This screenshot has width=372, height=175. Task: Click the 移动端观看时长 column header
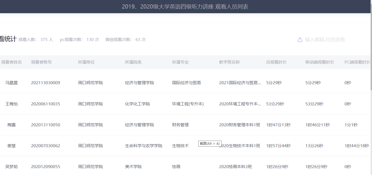(319, 62)
